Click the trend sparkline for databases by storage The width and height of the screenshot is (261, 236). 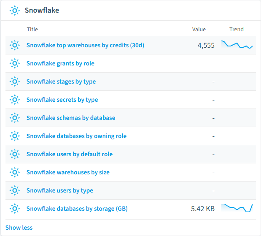tap(237, 208)
